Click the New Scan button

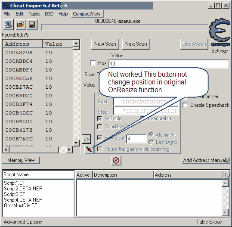tap(105, 44)
